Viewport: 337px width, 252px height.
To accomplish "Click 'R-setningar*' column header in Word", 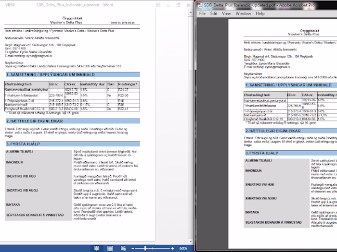I will 128,84.
